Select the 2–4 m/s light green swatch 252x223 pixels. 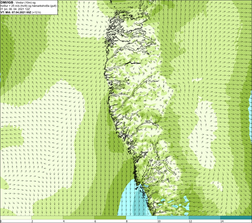point(47,217)
